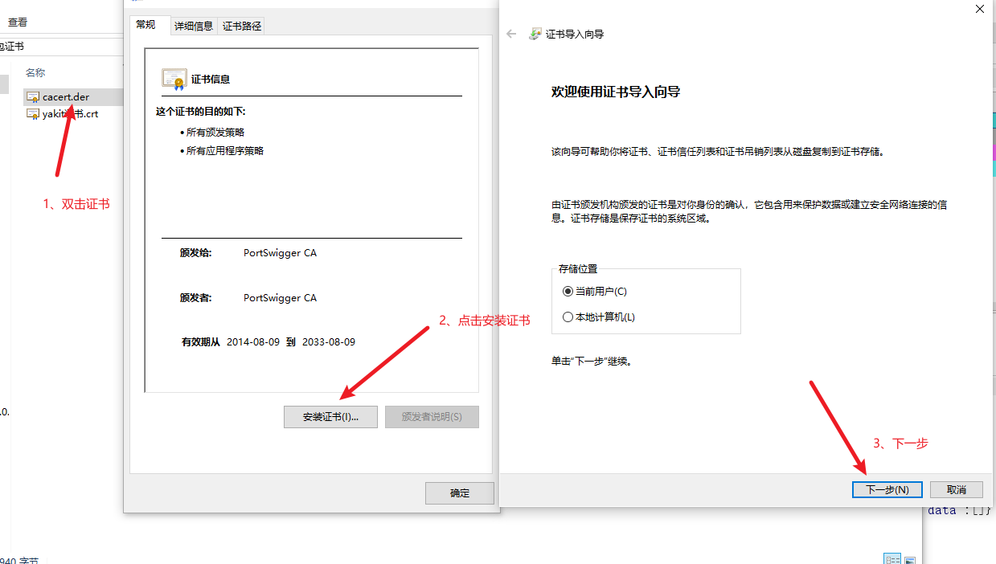
Task: Sort files by the 名称 column header
Action: point(35,72)
